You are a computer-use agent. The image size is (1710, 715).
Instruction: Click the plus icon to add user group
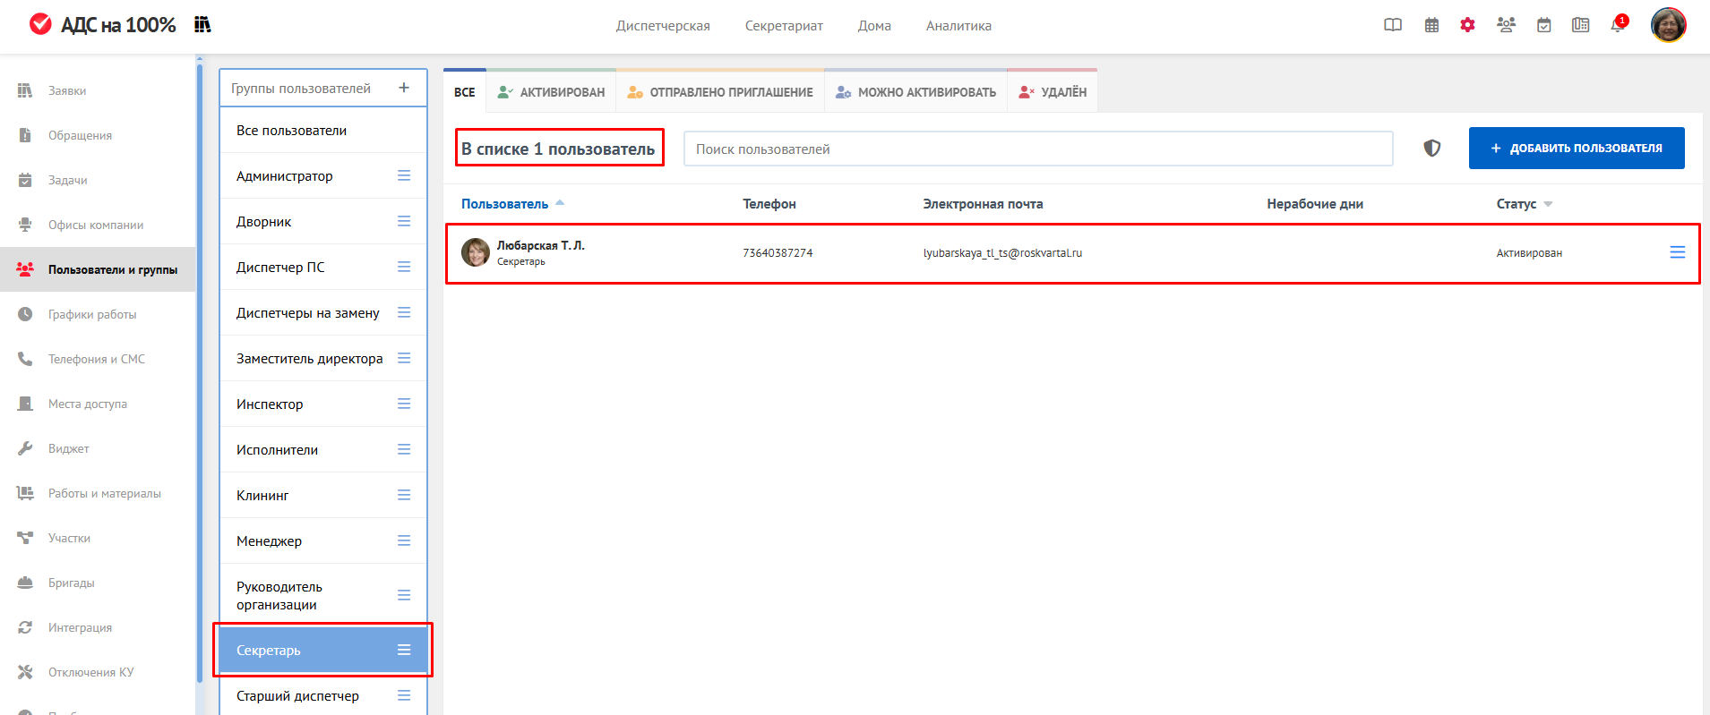[x=404, y=88]
